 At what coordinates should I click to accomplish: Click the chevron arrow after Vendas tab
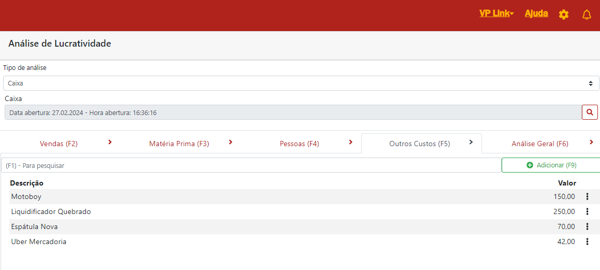(110, 142)
